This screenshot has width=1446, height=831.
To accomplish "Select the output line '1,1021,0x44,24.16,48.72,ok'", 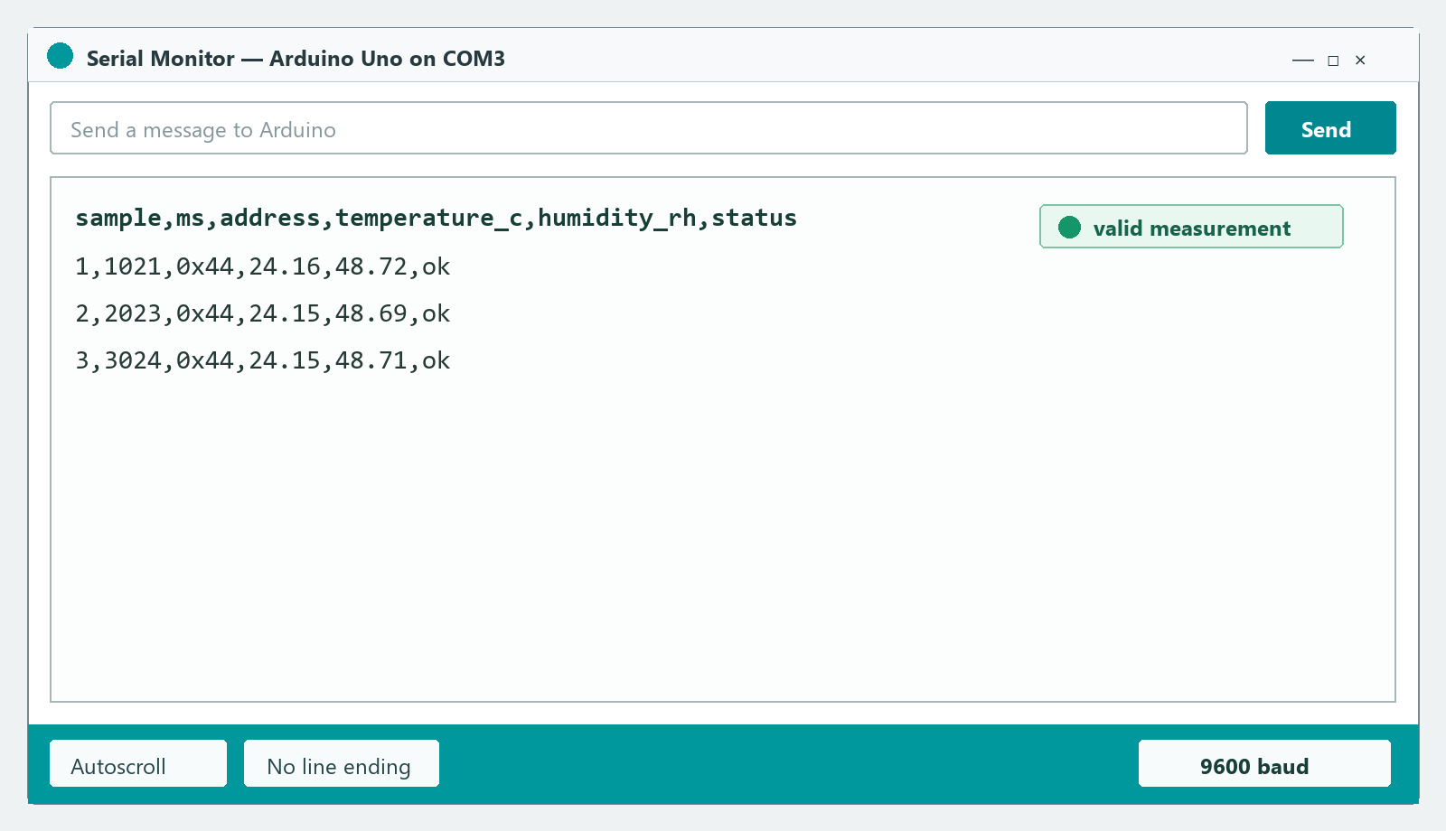I will tap(263, 267).
